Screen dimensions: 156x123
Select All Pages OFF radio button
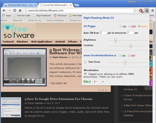tap(129, 26)
